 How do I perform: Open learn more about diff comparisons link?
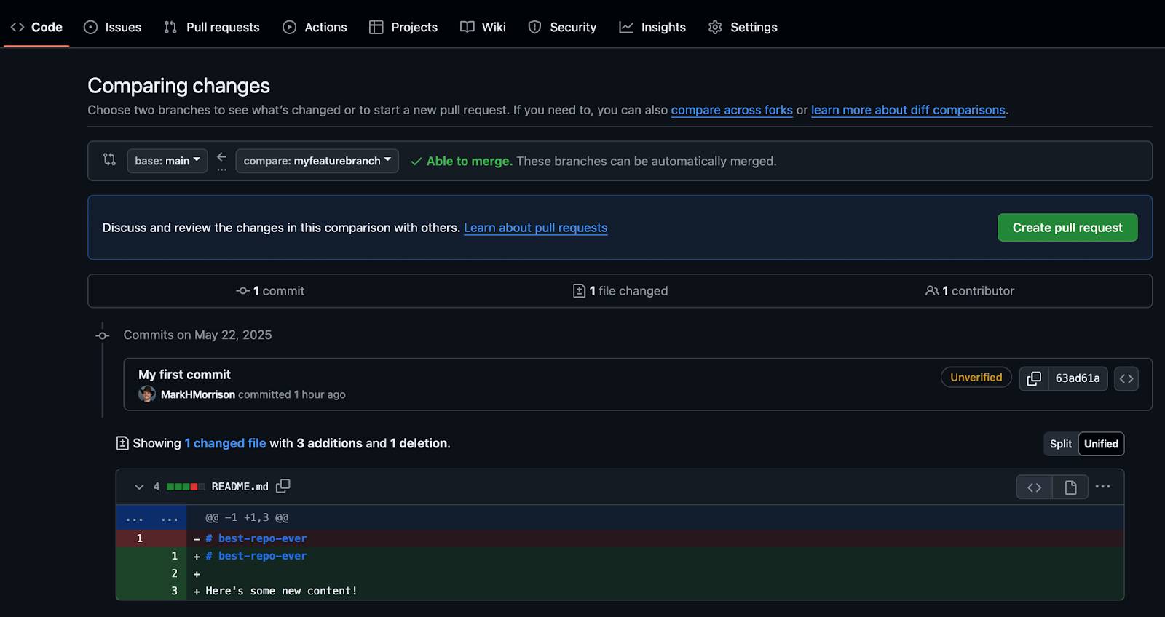click(x=908, y=110)
